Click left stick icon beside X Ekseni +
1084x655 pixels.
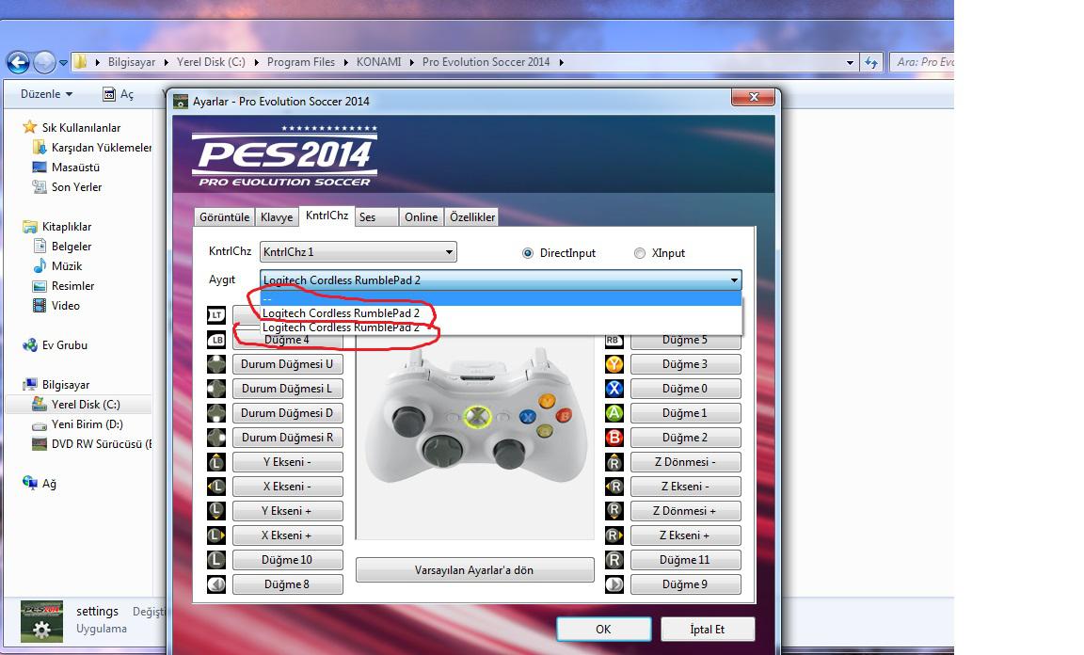pos(216,535)
